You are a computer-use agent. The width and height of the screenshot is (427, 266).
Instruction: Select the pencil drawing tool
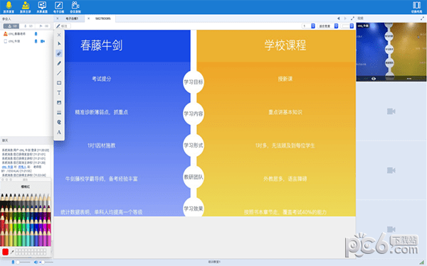[59, 63]
